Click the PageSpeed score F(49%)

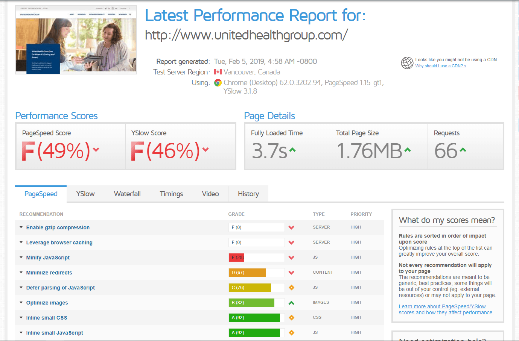click(56, 151)
